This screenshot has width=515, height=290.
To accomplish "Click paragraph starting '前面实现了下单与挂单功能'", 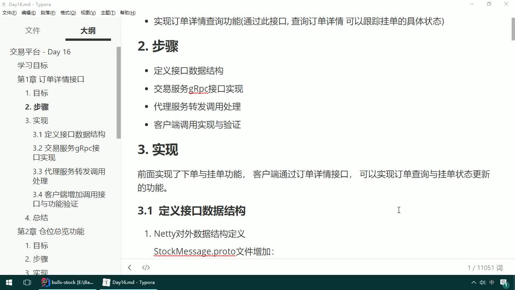I will tap(314, 180).
